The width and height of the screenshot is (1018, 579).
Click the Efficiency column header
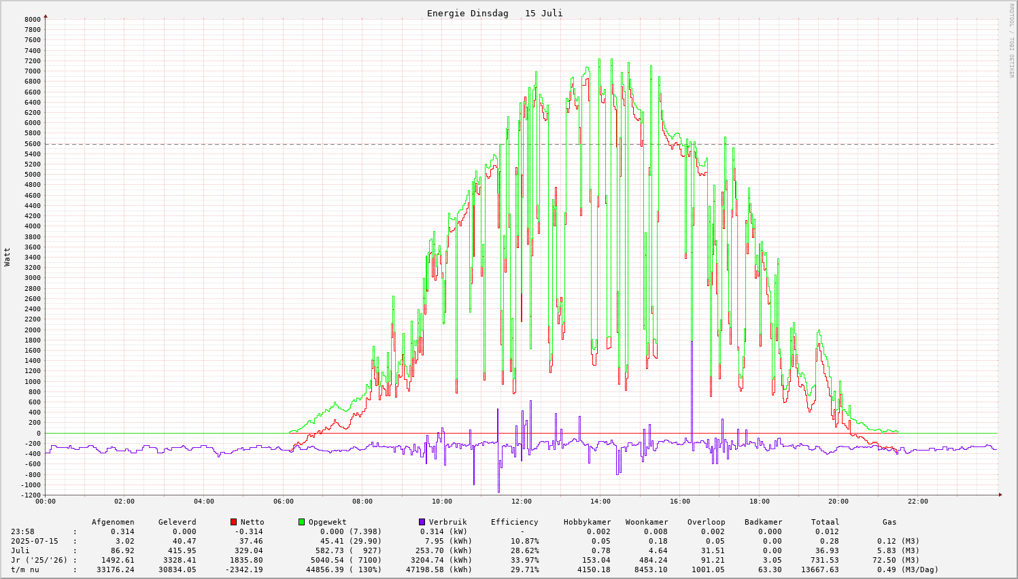(514, 522)
